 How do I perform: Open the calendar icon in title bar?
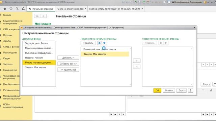click(x=148, y=2)
